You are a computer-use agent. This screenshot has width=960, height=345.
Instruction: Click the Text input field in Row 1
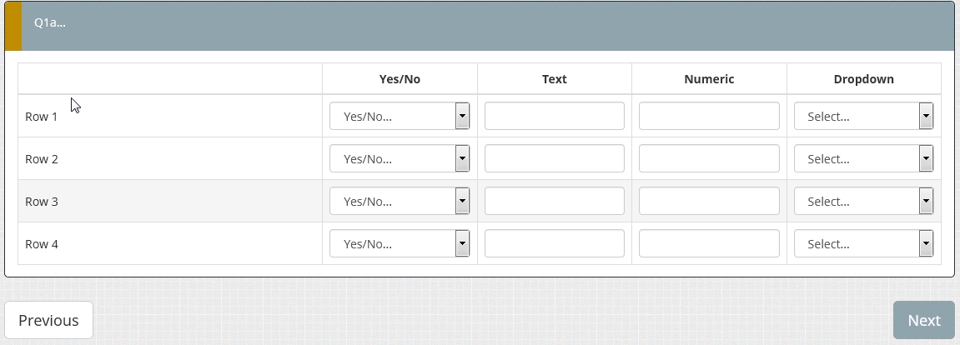point(554,117)
